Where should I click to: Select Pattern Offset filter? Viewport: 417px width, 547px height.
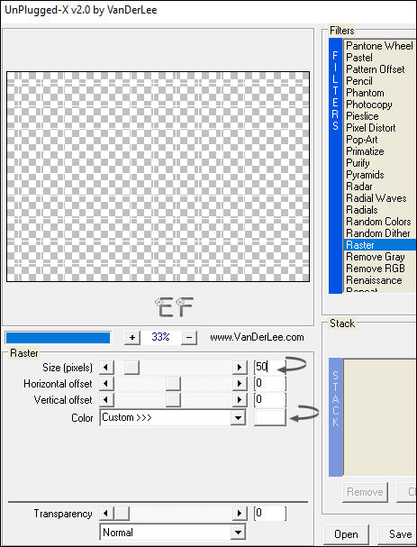coord(379,69)
